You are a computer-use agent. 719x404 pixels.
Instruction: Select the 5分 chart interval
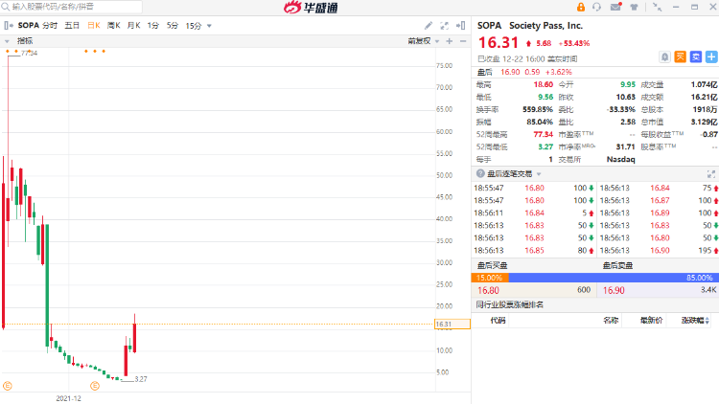[x=172, y=26]
